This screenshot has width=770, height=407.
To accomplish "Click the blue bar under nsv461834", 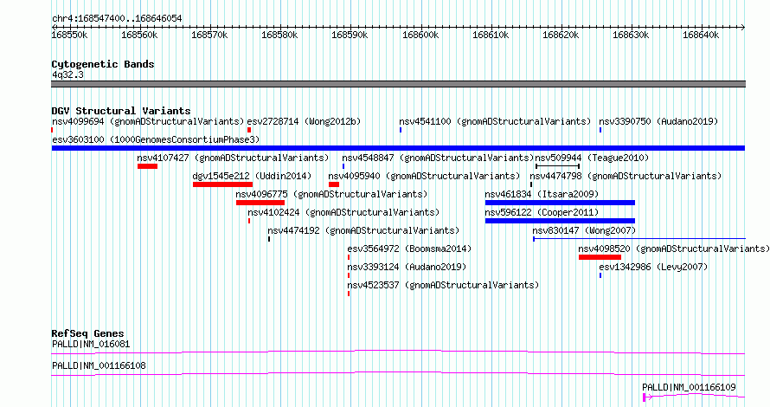I will point(560,203).
